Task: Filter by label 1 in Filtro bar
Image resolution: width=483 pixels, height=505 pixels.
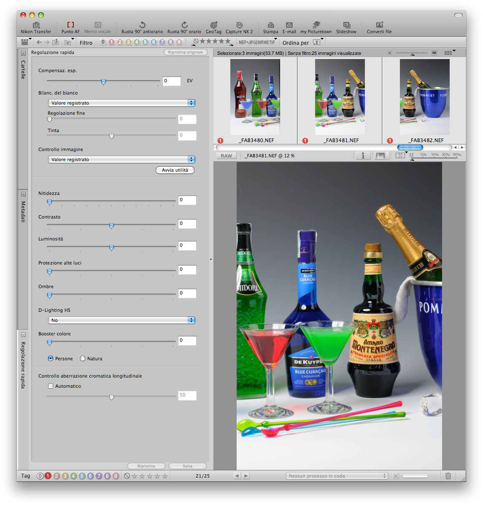Action: [111, 42]
